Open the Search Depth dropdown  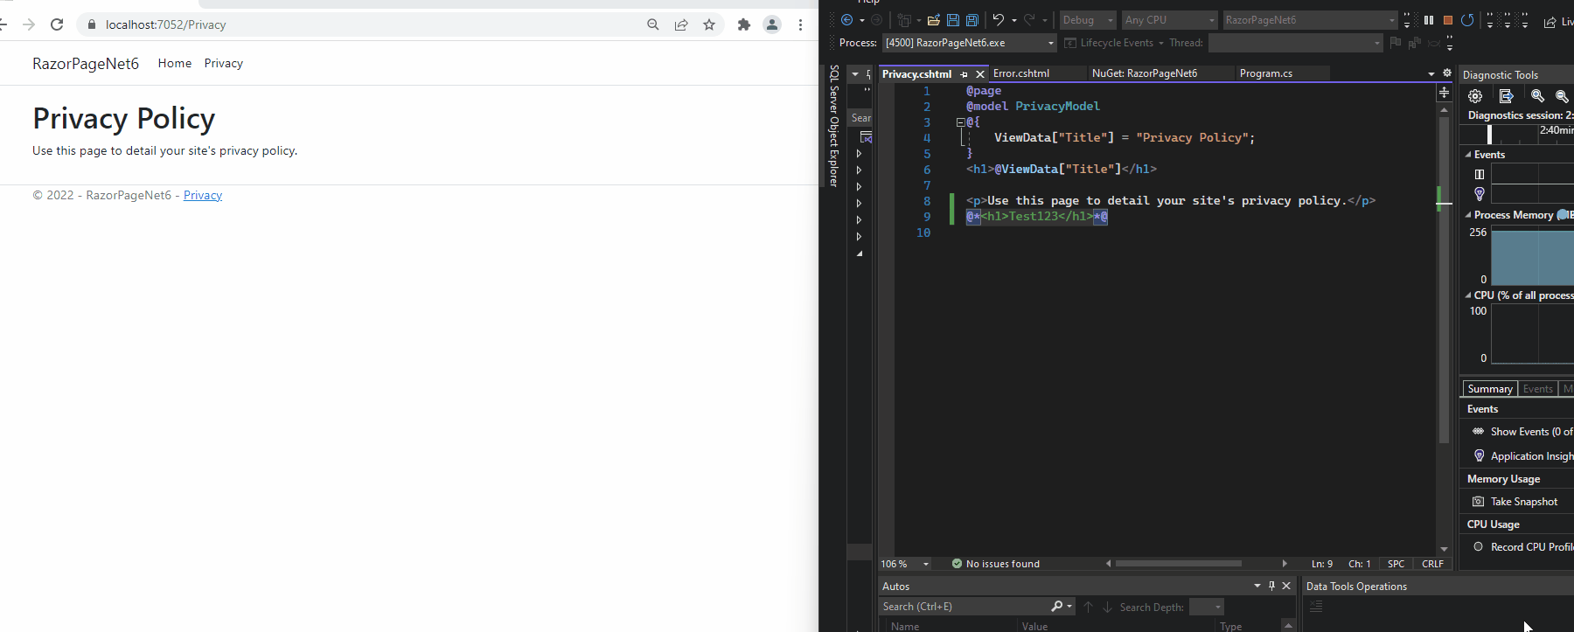1207,607
